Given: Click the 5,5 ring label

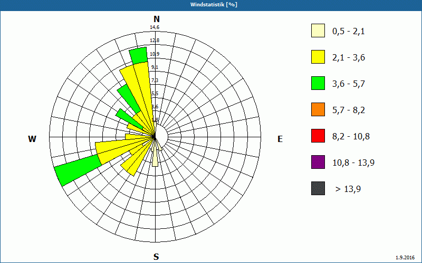Looking at the screenshot, I should [x=155, y=94].
